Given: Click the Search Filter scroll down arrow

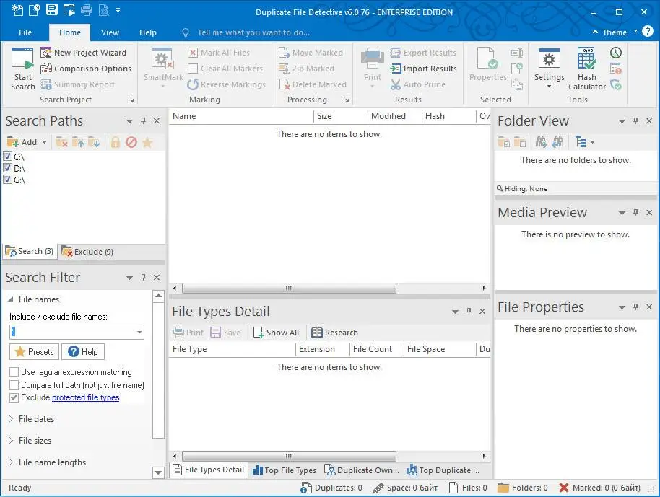Looking at the screenshot, I should point(158,472).
